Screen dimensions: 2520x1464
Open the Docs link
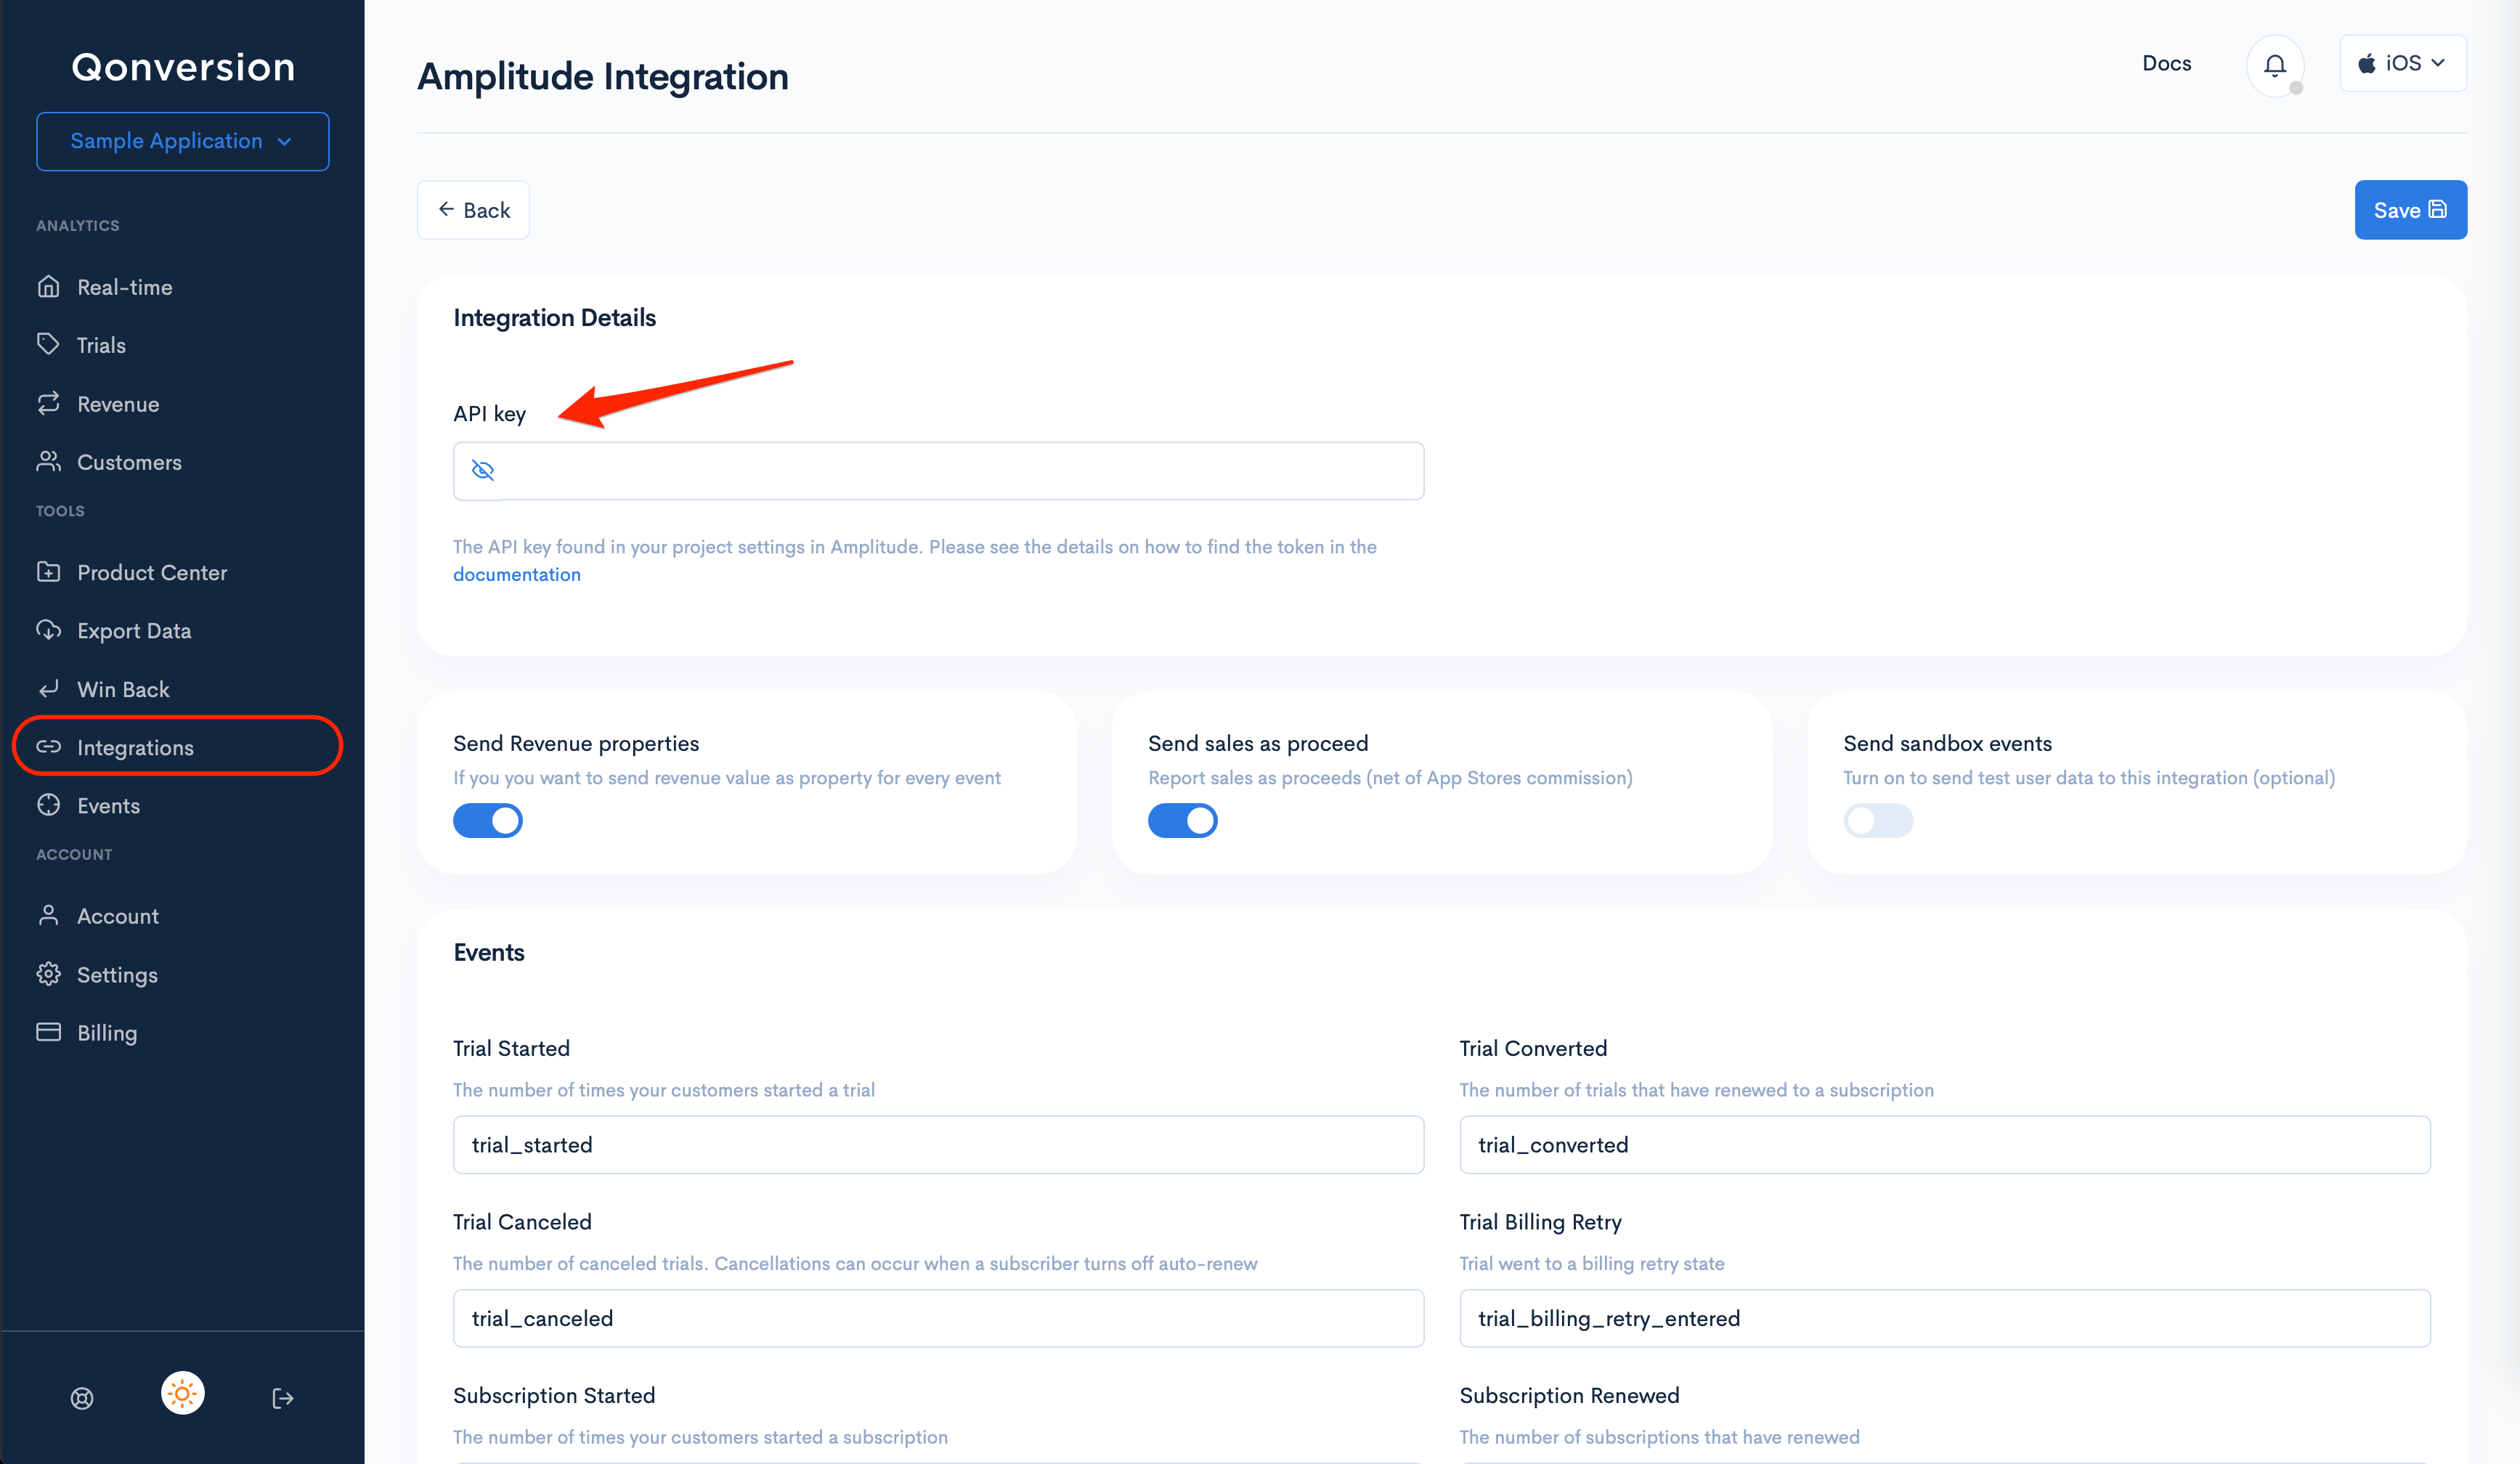[x=2166, y=63]
